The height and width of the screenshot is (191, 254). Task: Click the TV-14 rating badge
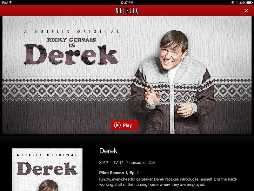click(118, 163)
